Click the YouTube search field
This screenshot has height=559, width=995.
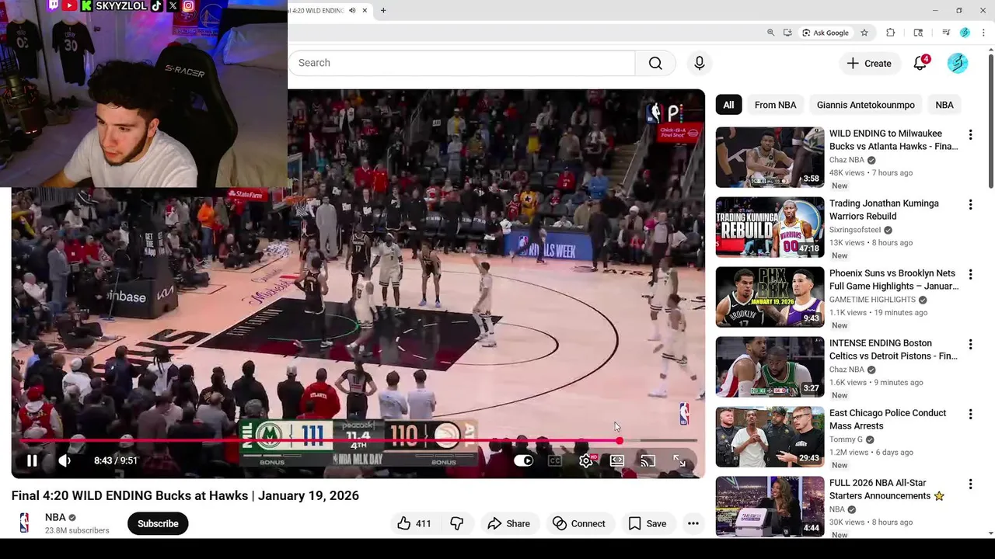pyautogui.click(x=462, y=63)
